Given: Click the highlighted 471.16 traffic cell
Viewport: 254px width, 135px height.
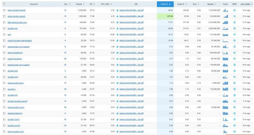Looking at the screenshot, I should pos(165,16).
